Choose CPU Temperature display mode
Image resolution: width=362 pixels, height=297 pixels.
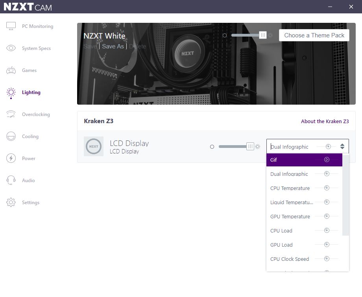(x=304, y=188)
